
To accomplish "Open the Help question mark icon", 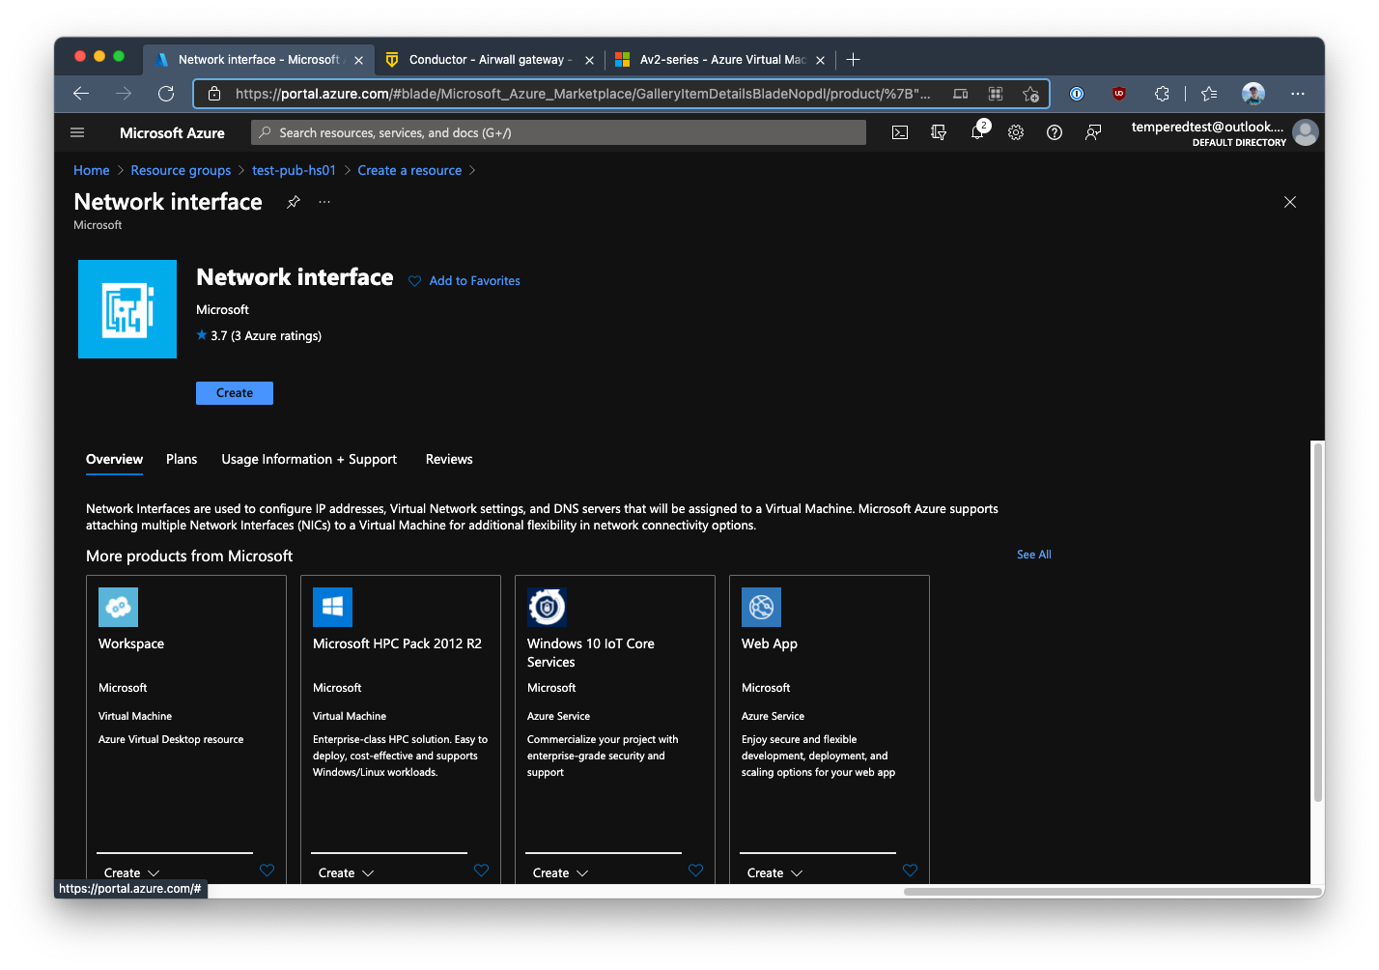I will 1055,132.
